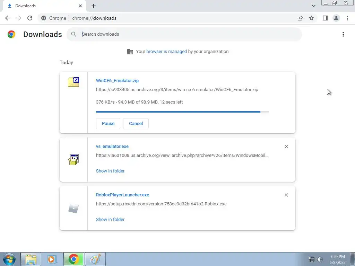Click the WinCE6_Emulator.zip archive icon
Image resolution: width=355 pixels, height=266 pixels.
point(73,82)
